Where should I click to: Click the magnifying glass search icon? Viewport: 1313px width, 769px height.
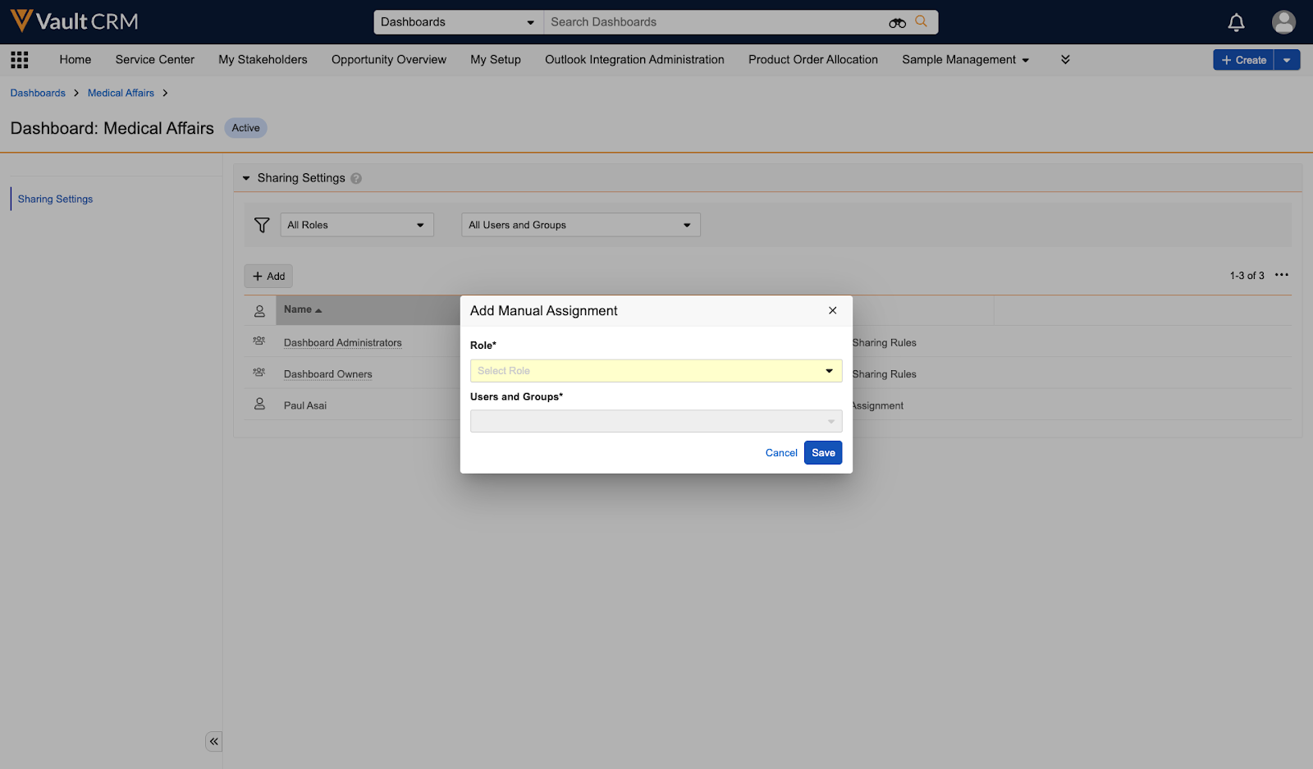(x=922, y=22)
